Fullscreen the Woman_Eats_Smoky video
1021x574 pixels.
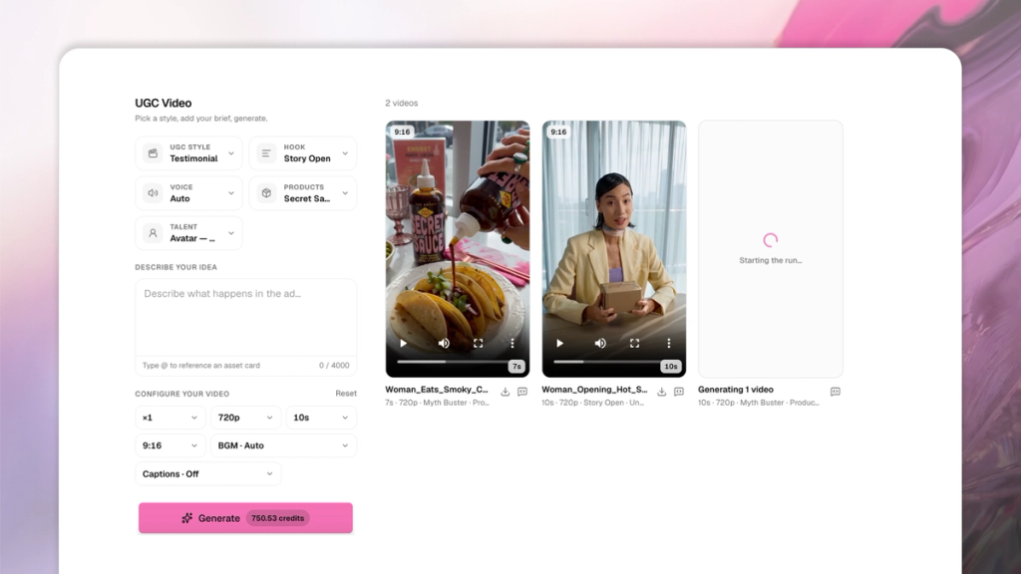pos(478,343)
